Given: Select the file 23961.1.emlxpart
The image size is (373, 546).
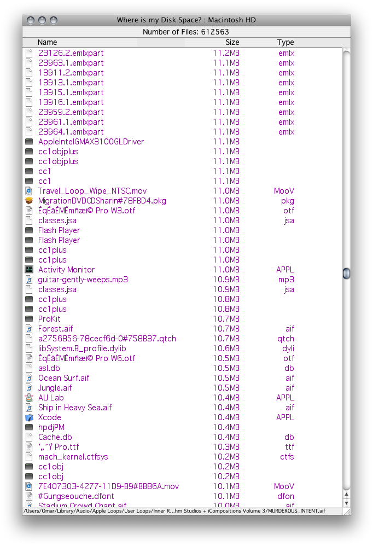Looking at the screenshot, I should click(x=71, y=122).
